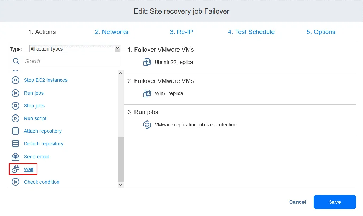Screen dimensions: 363x216
Task: Go to the Re-IP step tab
Action: 181,32
